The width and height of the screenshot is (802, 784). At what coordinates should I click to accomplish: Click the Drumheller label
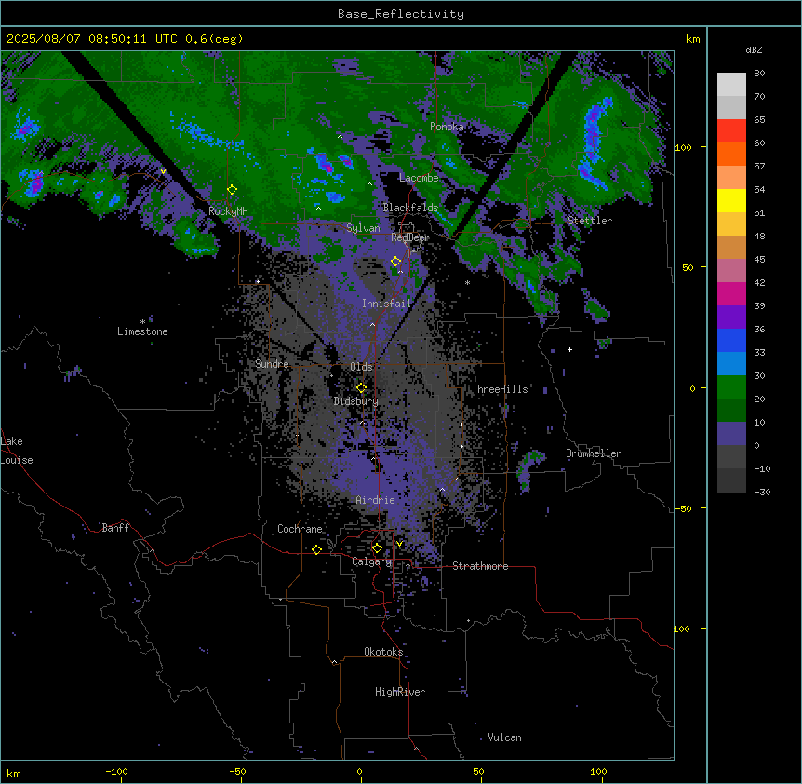click(x=594, y=453)
